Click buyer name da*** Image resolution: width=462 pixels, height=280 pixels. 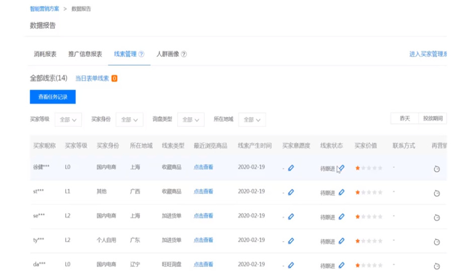(39, 264)
